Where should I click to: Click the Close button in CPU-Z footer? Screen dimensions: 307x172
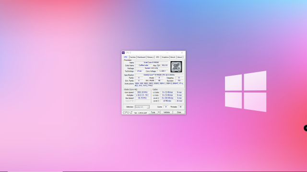[179, 112]
